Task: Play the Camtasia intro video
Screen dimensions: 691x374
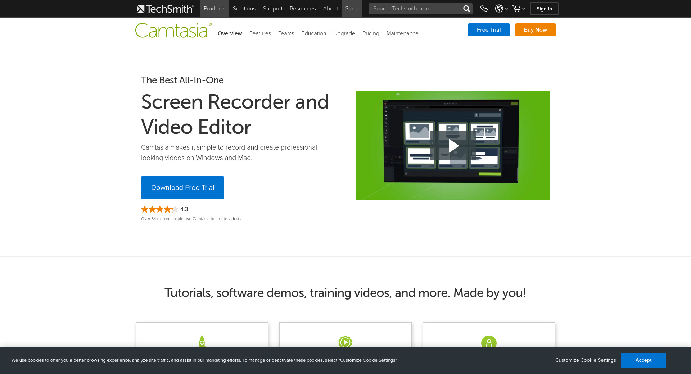Action: [x=453, y=146]
